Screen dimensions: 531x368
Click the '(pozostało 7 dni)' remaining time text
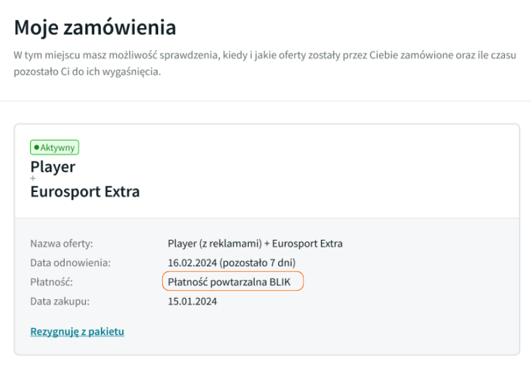click(x=258, y=263)
